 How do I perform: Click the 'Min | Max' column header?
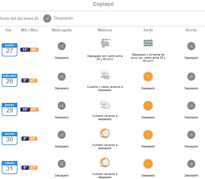click(x=29, y=30)
